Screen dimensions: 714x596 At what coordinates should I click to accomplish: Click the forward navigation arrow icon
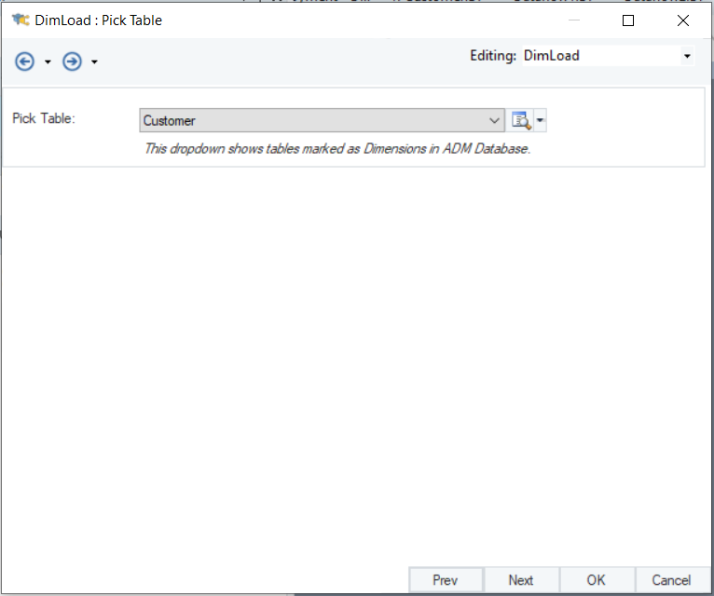point(72,61)
